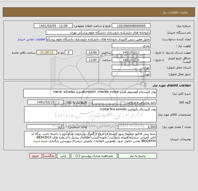This screenshot has height=191, width=198.
Task: Click the خروج exit button
Action: pos(35,156)
